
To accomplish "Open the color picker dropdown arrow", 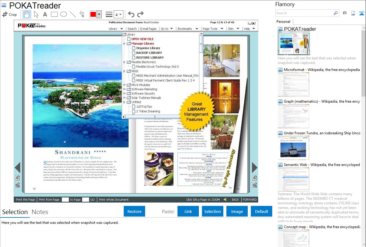I will pos(99,14).
